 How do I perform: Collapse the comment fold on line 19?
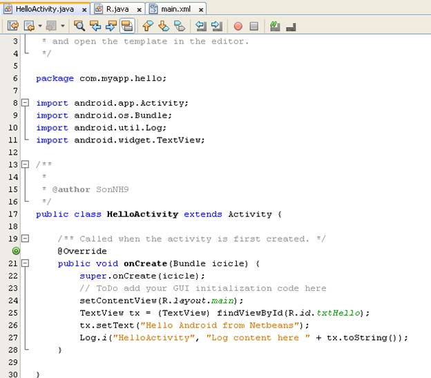click(25, 238)
